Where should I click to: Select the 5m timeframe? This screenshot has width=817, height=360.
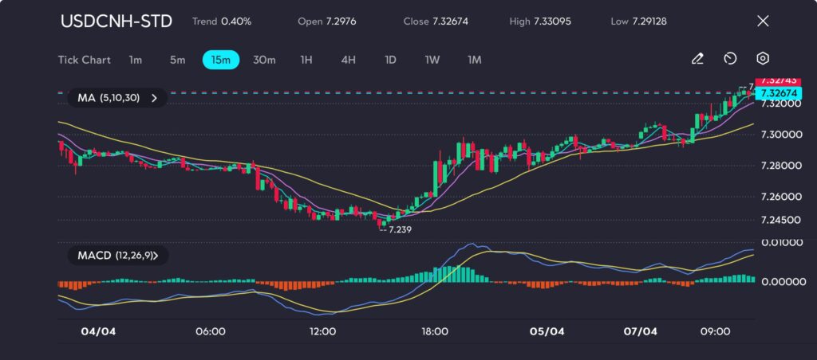177,60
